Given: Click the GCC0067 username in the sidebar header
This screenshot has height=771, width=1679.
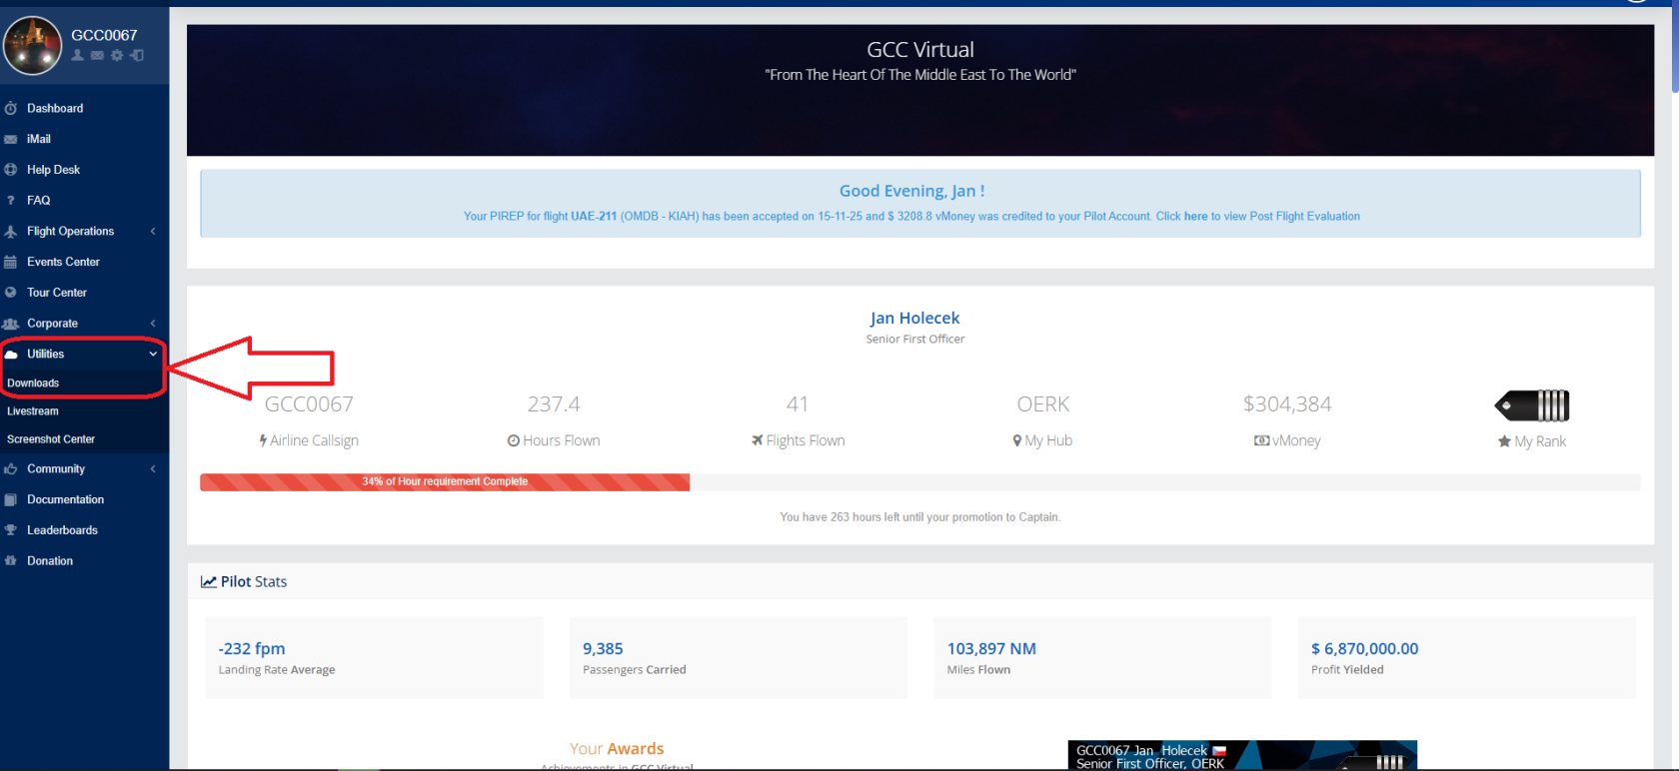Looking at the screenshot, I should [x=104, y=35].
